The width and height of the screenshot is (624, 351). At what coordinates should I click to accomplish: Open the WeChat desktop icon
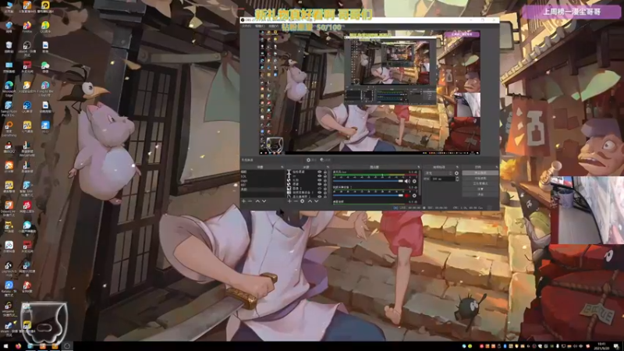[45, 67]
